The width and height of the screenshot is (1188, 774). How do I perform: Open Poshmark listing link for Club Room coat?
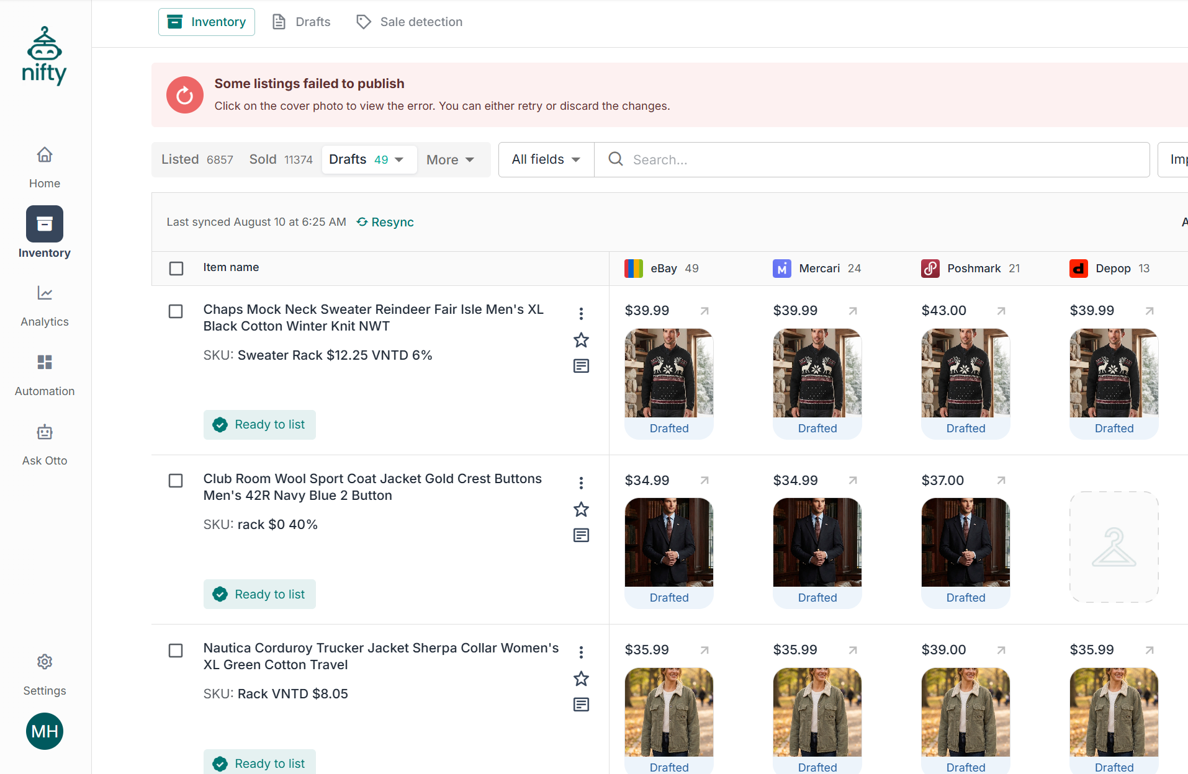(x=1001, y=480)
